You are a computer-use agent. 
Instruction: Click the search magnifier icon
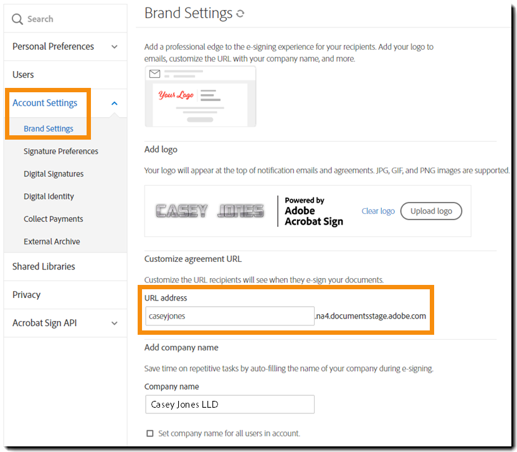click(17, 18)
